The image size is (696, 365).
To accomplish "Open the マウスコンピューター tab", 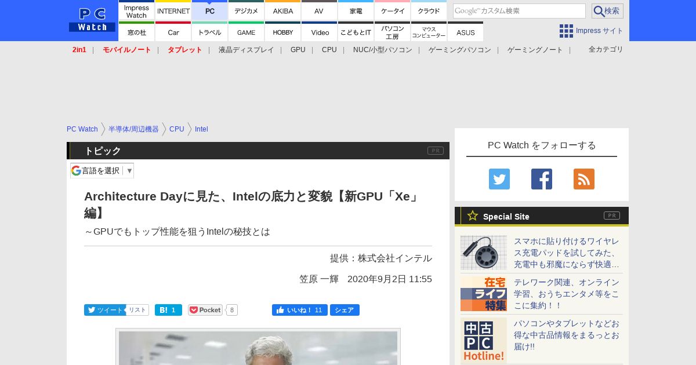I will pyautogui.click(x=429, y=31).
